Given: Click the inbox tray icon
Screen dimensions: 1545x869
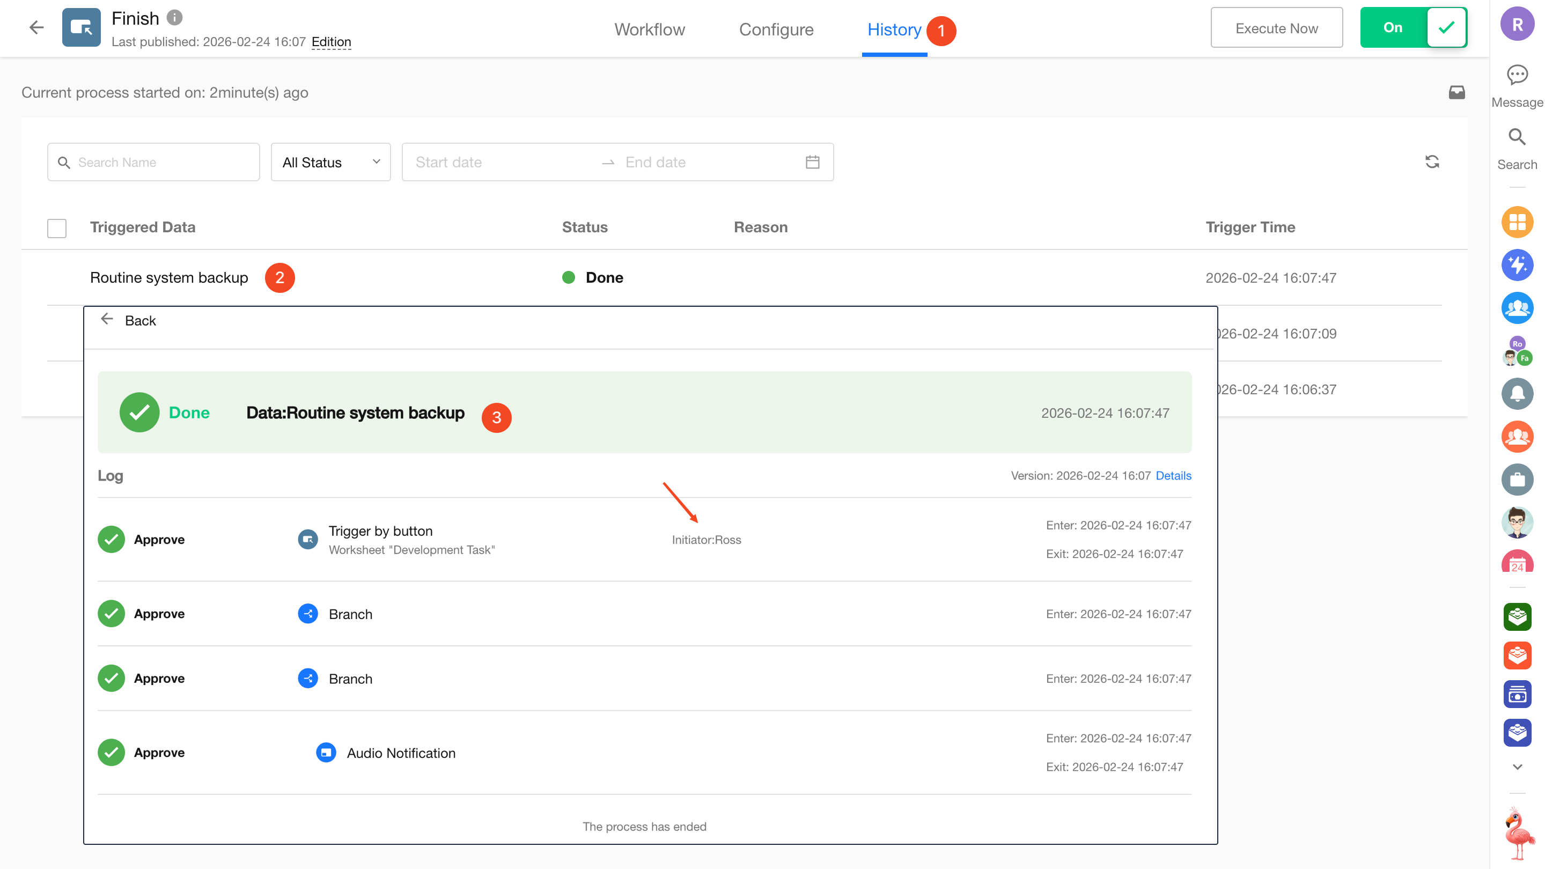Looking at the screenshot, I should [x=1456, y=92].
